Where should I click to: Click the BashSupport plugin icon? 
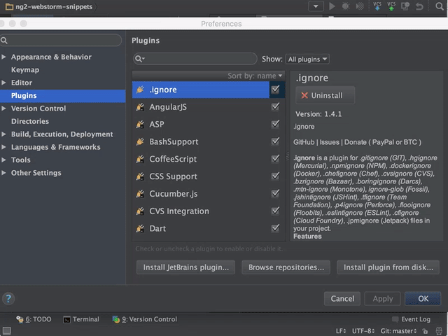click(140, 141)
